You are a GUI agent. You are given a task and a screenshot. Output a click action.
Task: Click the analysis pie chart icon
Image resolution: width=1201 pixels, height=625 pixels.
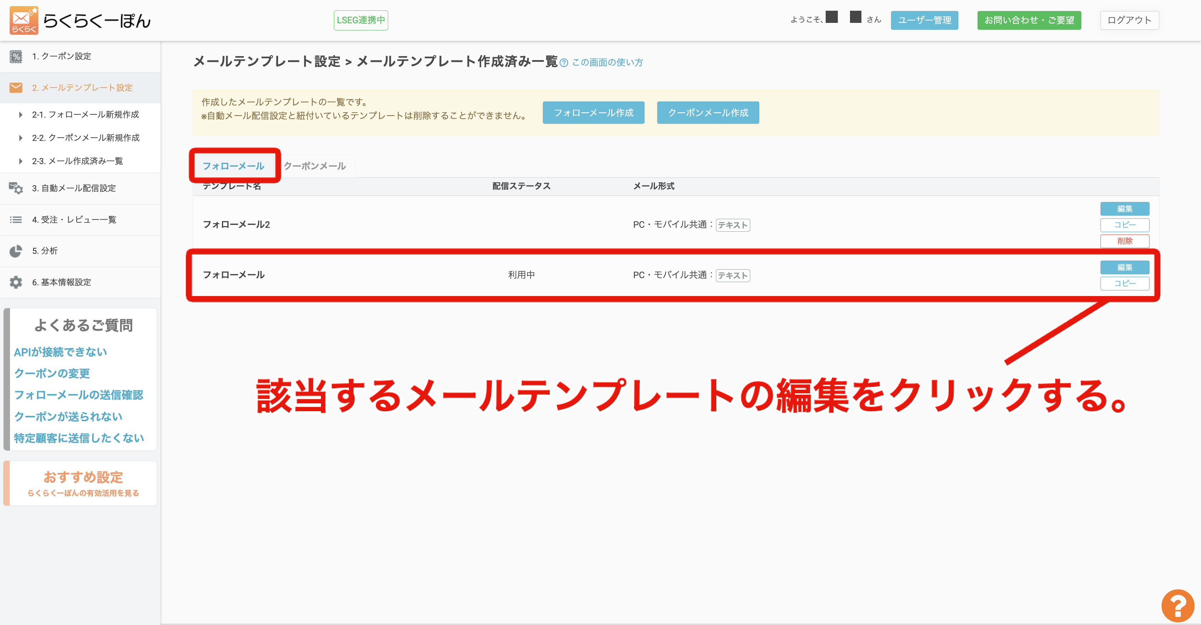[x=16, y=251]
